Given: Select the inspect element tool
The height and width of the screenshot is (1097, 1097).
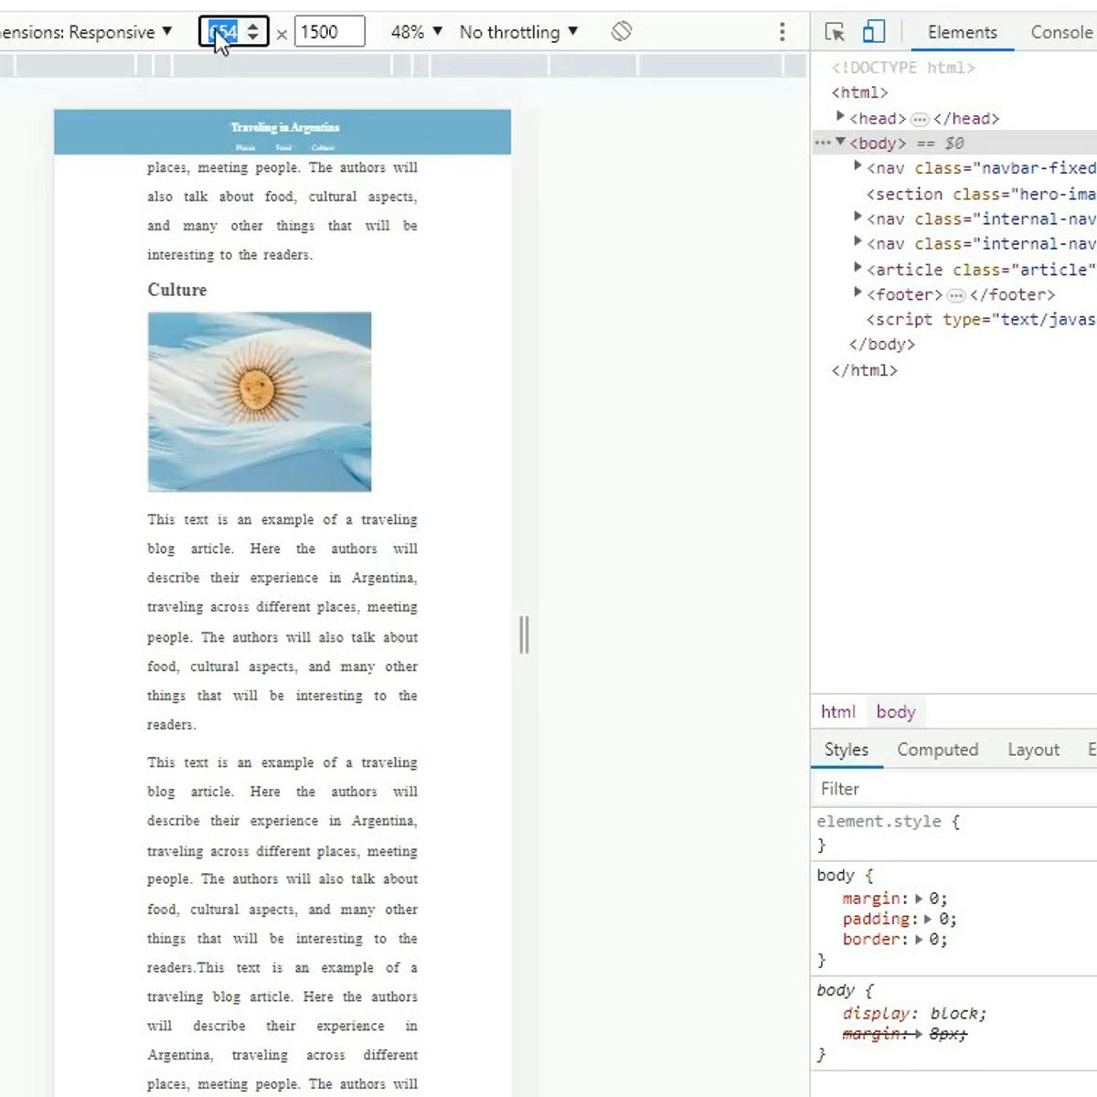Looking at the screenshot, I should tap(835, 30).
